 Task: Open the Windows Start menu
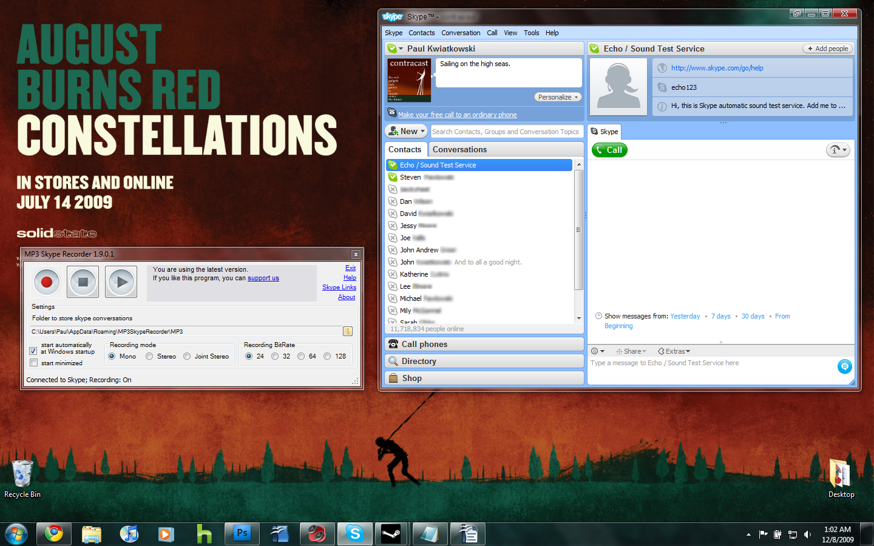click(x=16, y=534)
